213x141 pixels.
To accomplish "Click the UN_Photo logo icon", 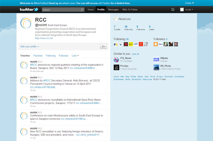I will pos(156,67).
